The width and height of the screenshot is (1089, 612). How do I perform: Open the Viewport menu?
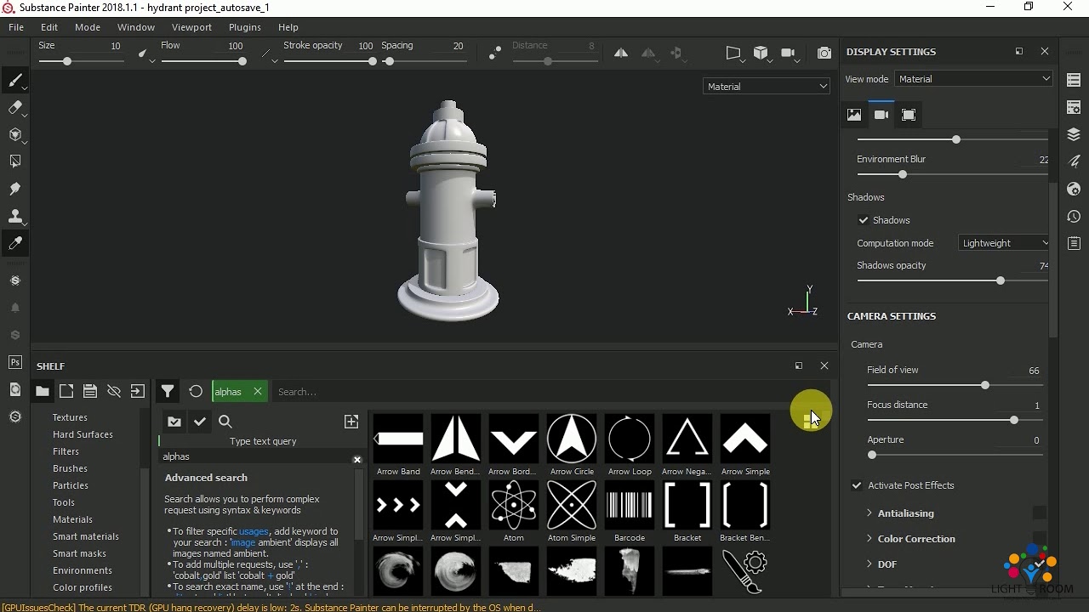[x=191, y=27]
